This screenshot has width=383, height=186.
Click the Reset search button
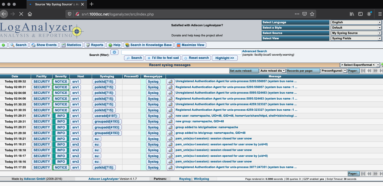tap(196, 58)
